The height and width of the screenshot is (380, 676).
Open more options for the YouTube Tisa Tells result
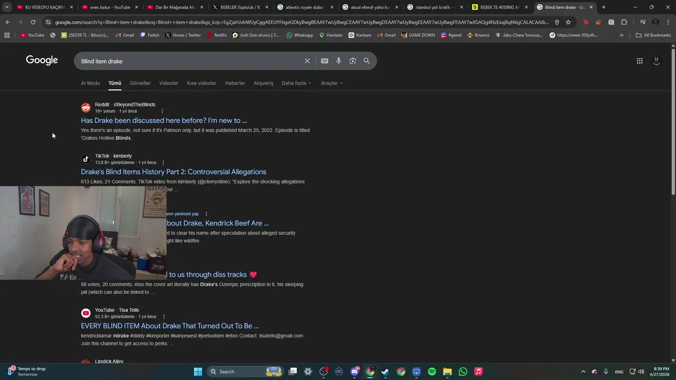click(x=164, y=317)
